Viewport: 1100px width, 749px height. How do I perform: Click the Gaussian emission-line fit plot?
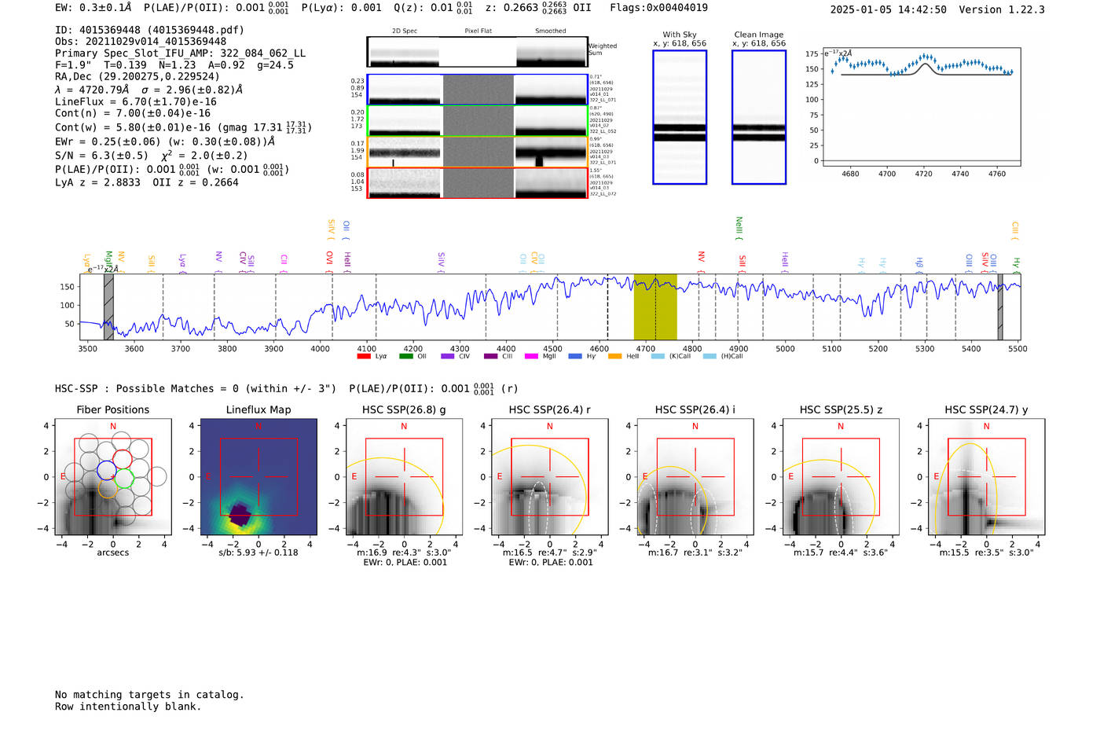click(x=922, y=107)
